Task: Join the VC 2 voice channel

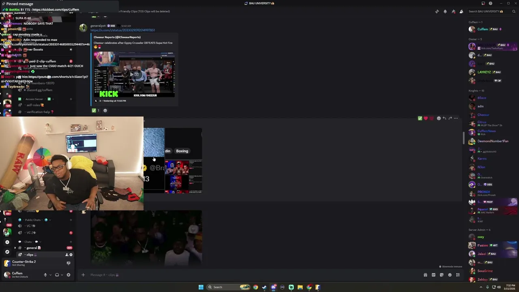Action: pos(31,233)
